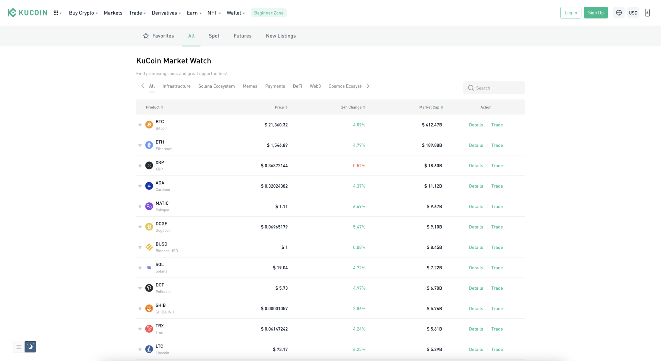
Task: Select the USD currency selector
Action: pos(633,13)
